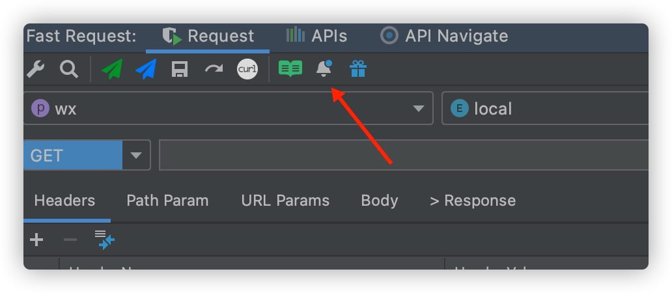Switch to the APIs tab

click(317, 36)
